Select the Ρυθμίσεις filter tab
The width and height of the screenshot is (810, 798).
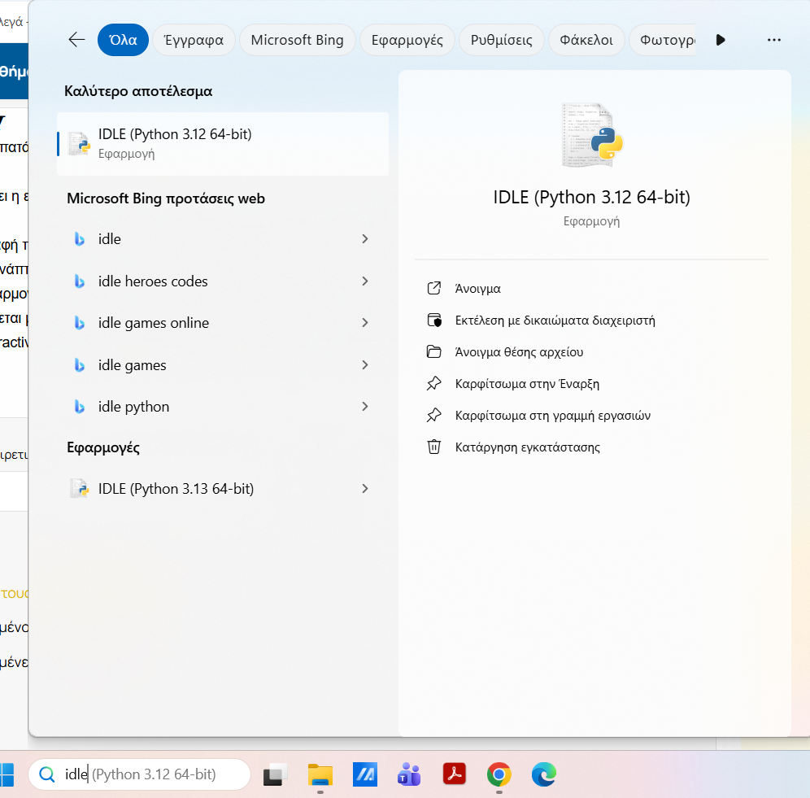[x=501, y=40]
